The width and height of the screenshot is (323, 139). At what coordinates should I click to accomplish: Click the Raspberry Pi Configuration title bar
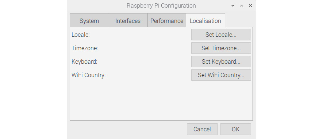[x=161, y=5]
